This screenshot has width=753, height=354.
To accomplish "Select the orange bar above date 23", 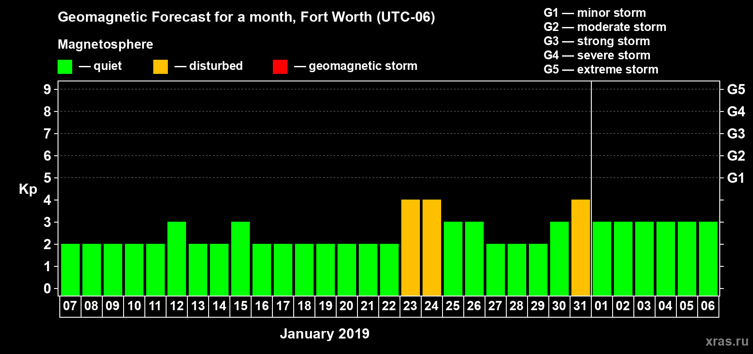I will tap(410, 247).
